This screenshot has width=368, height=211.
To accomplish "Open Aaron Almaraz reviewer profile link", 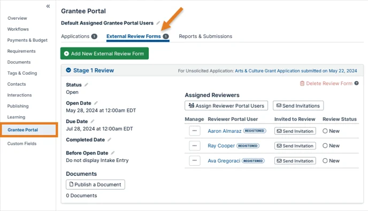I will [224, 131].
